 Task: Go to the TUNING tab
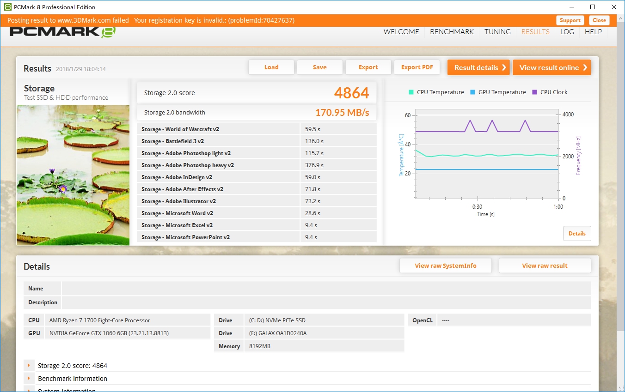point(497,32)
